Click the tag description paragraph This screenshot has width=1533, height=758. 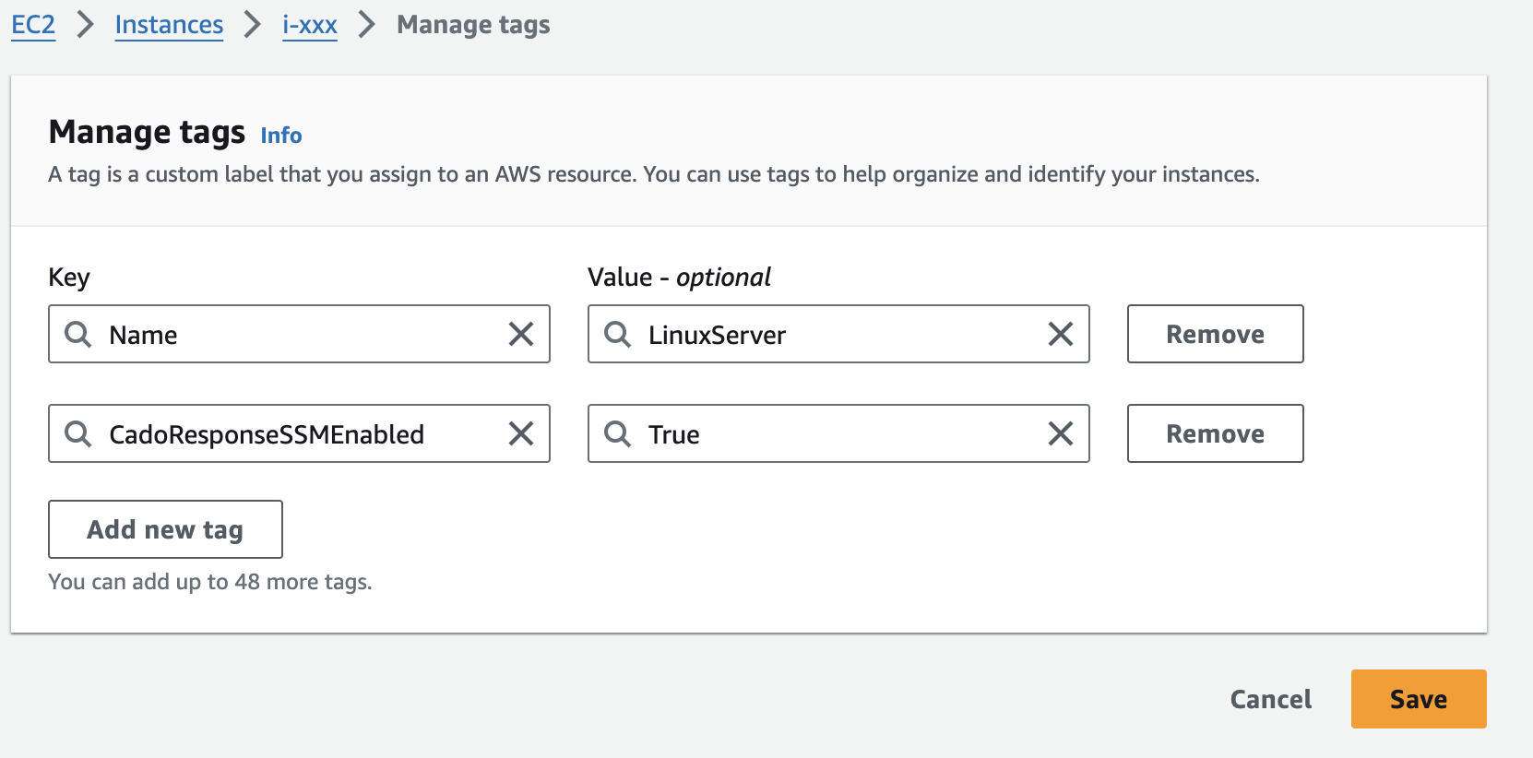[654, 174]
